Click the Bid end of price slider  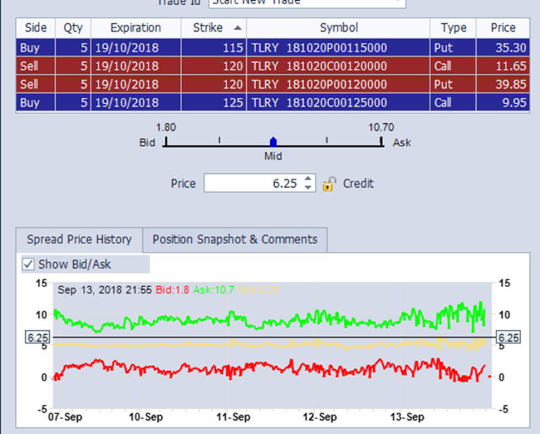tap(166, 142)
